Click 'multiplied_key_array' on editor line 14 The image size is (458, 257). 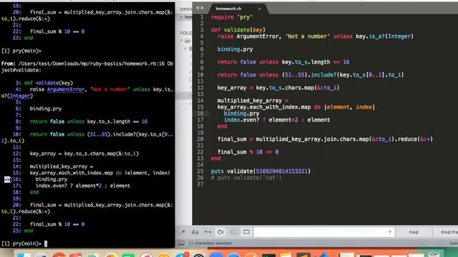point(250,101)
